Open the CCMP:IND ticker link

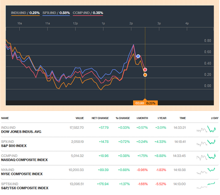[x=9, y=156]
